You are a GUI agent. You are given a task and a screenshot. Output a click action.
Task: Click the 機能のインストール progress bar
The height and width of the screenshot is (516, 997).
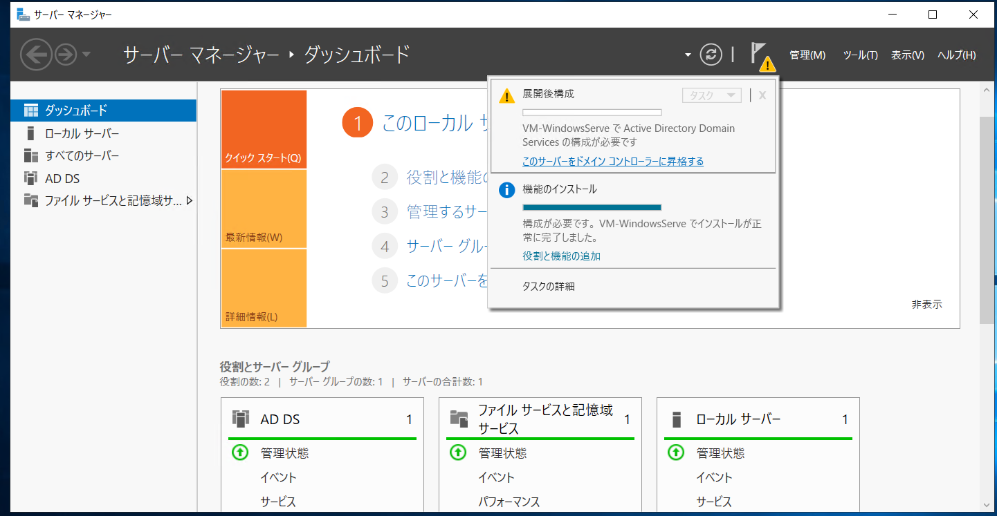tap(592, 207)
